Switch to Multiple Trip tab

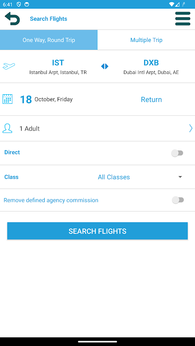pyautogui.click(x=146, y=40)
